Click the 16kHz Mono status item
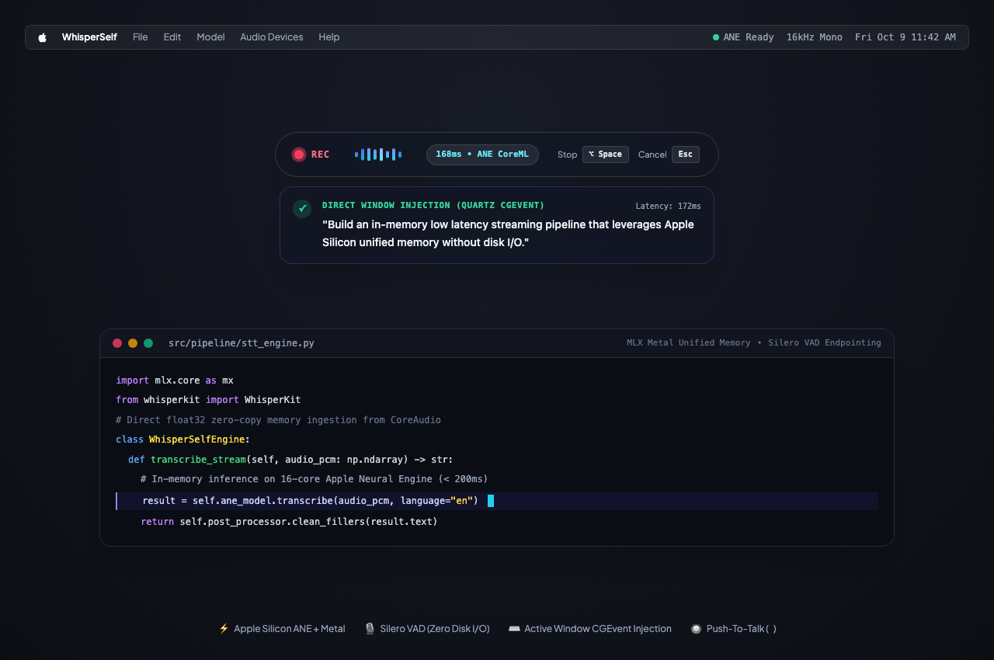This screenshot has width=994, height=660. pos(815,37)
